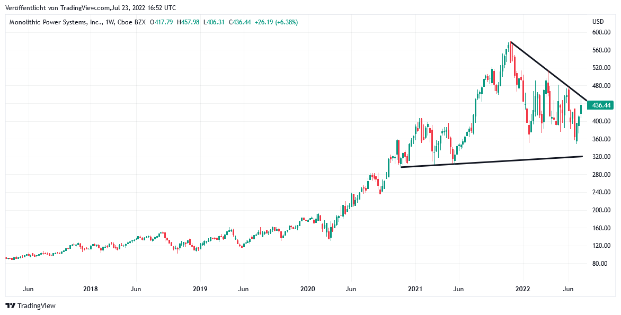Click the 480.00 price axis label
The image size is (621, 315).
pos(600,85)
